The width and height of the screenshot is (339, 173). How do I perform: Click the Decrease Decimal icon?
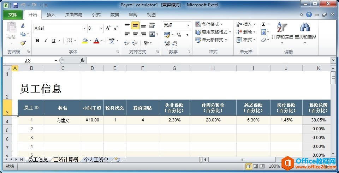click(175, 43)
